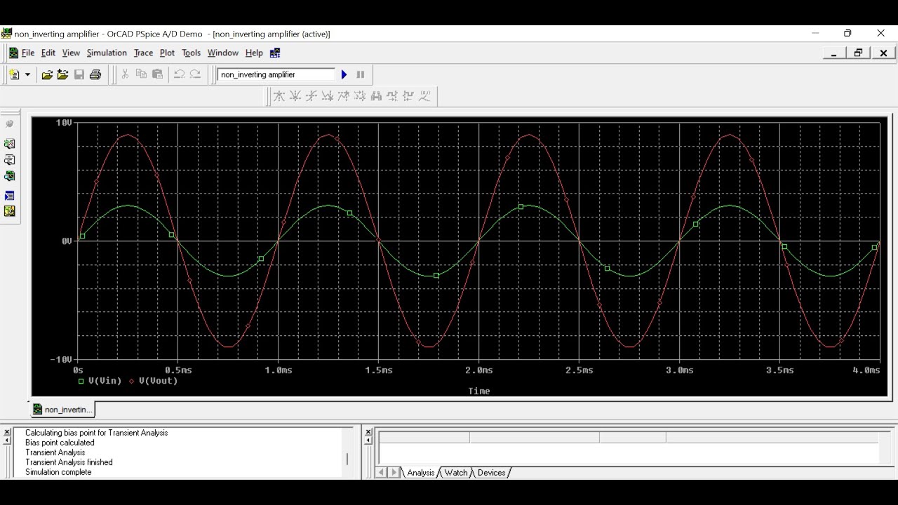Click the New file icon in toolbar
The image size is (898, 505).
[x=15, y=74]
